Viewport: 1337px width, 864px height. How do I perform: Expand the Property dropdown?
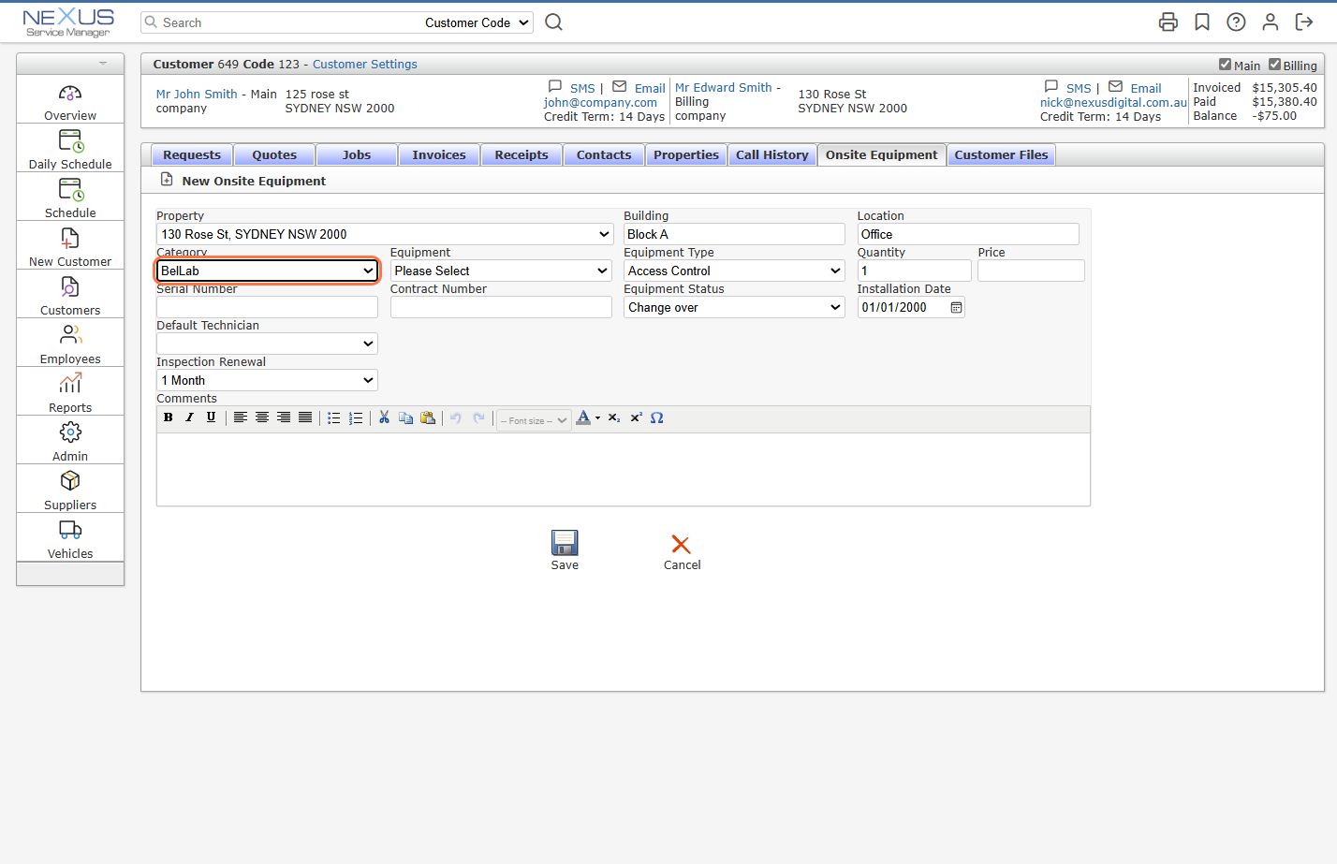385,234
